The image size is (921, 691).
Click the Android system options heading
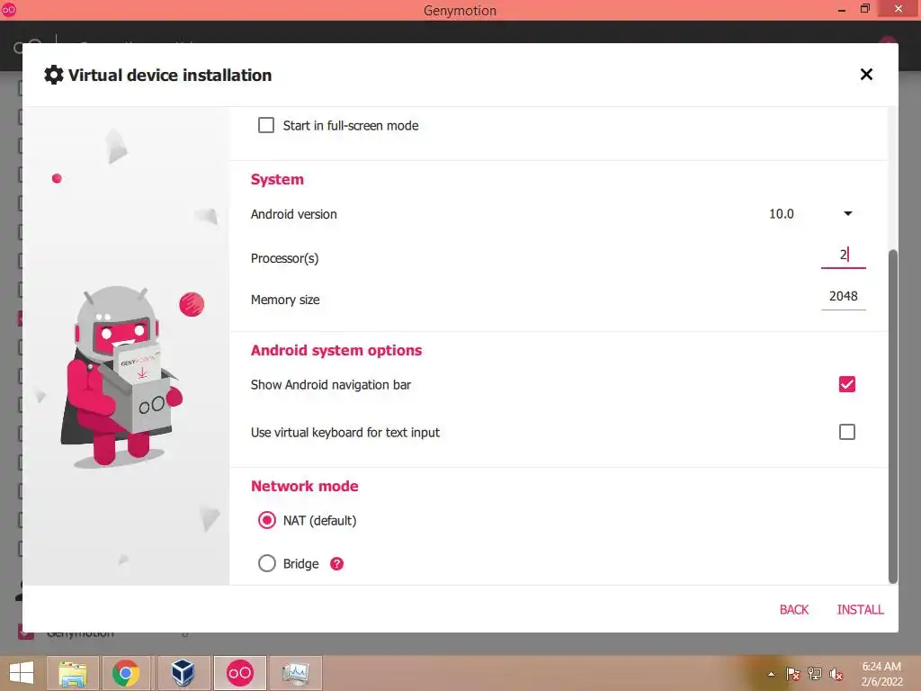click(336, 350)
